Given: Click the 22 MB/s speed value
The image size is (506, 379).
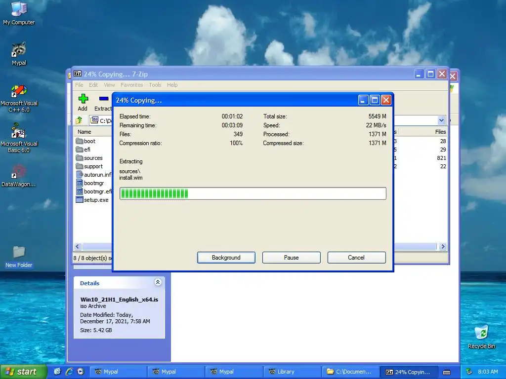Looking at the screenshot, I should [376, 125].
